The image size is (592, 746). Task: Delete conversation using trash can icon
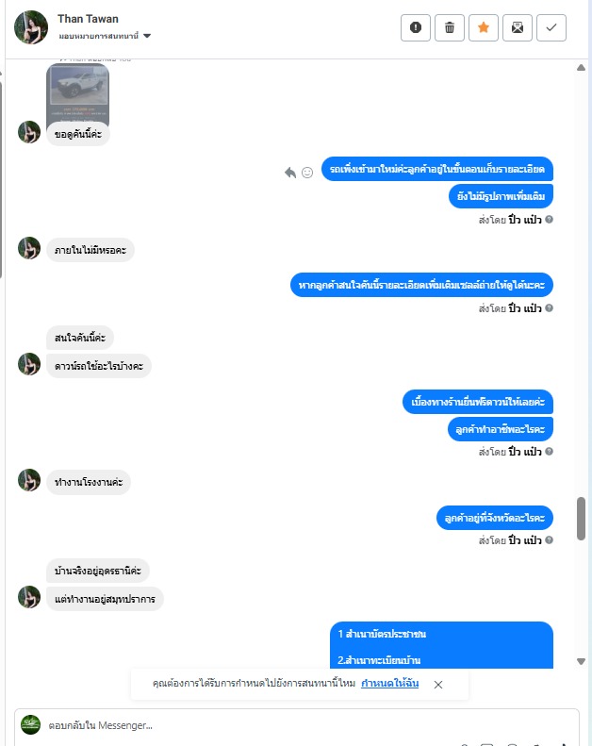450,27
